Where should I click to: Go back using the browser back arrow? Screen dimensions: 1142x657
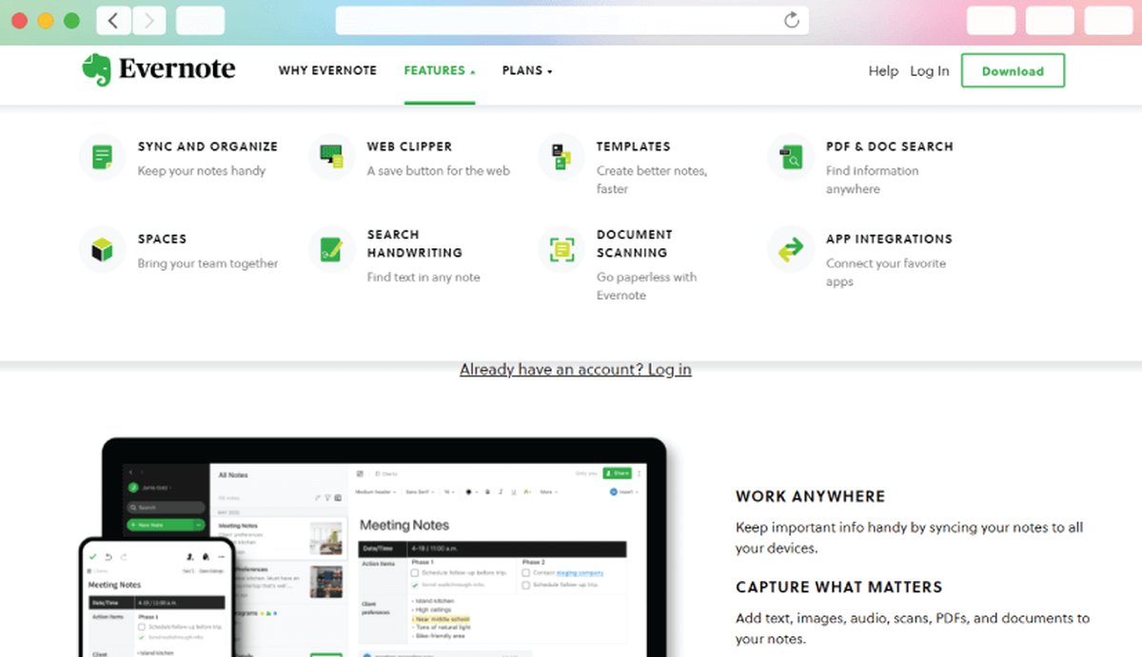[x=113, y=20]
